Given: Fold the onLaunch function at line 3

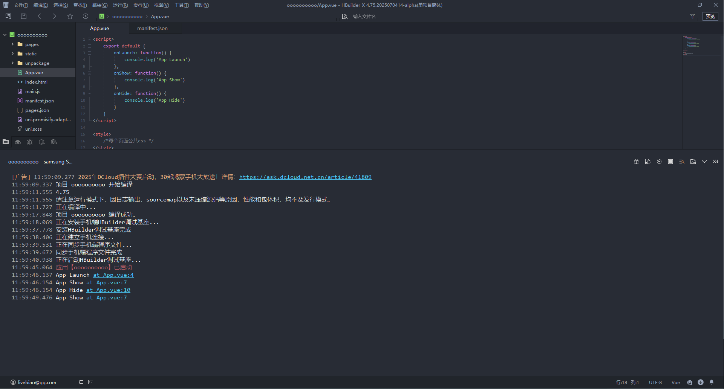Looking at the screenshot, I should 90,53.
